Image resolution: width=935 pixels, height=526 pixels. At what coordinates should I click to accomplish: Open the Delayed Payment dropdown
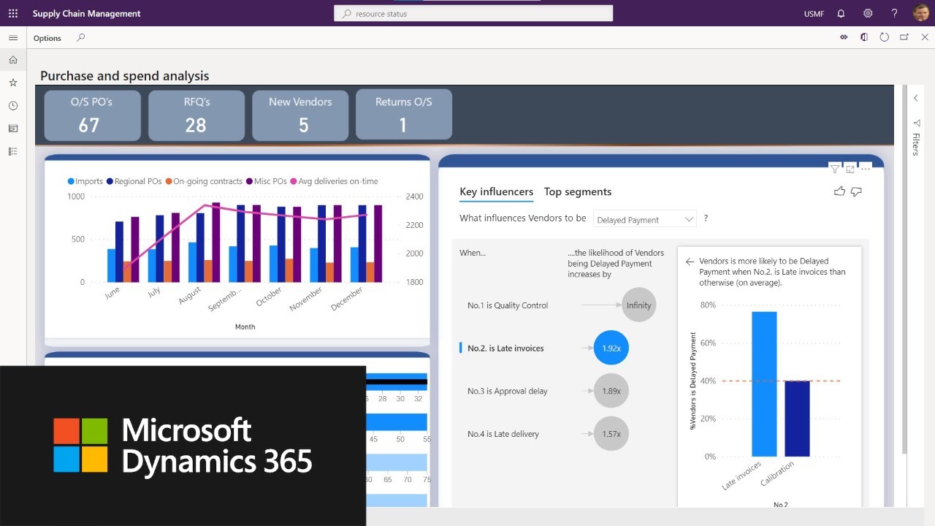(x=644, y=219)
